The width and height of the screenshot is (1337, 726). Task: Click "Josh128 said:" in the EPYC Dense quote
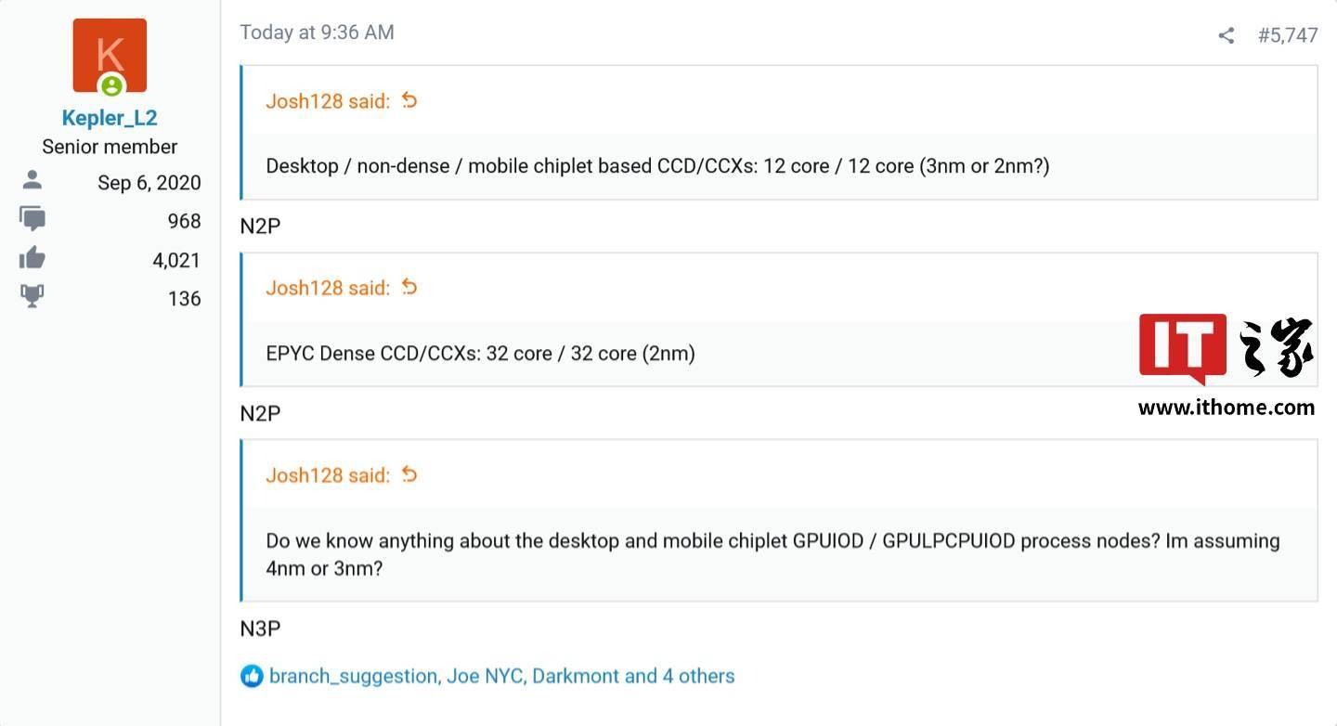click(328, 288)
